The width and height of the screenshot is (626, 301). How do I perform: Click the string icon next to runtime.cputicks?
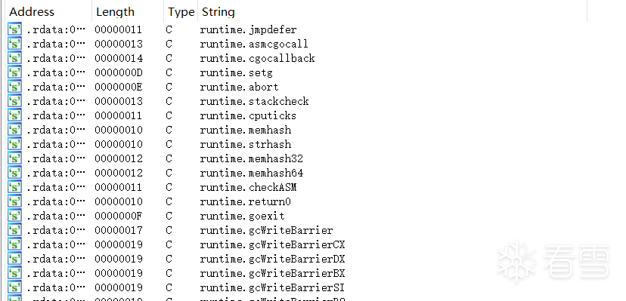pos(15,115)
